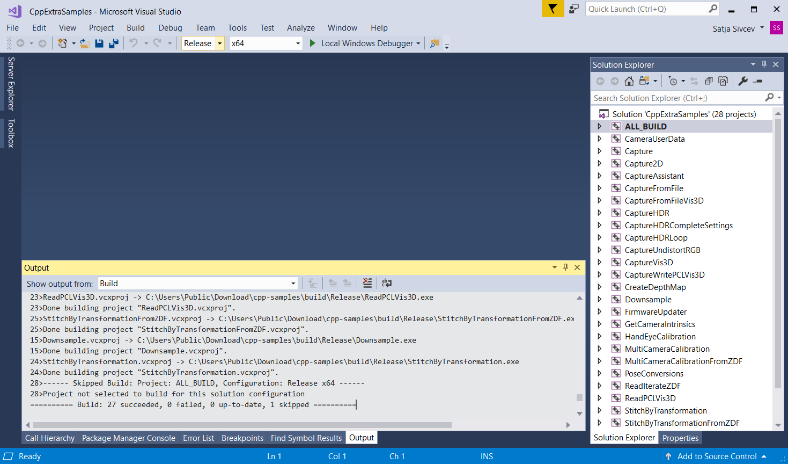Click the feedback icon near Quick Launch
Viewport: 788px width, 464px height.
pyautogui.click(x=574, y=9)
